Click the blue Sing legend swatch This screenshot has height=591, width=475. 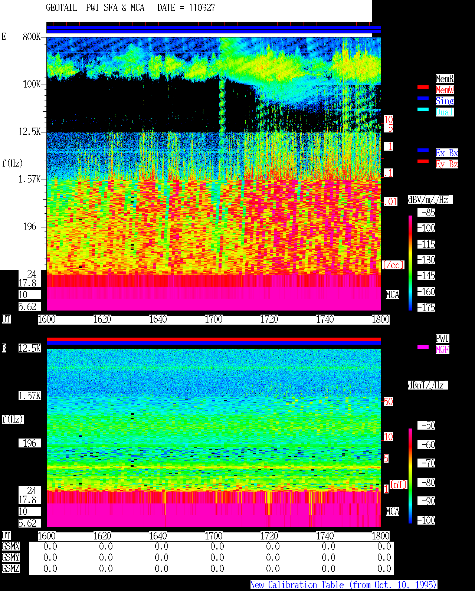click(x=423, y=98)
